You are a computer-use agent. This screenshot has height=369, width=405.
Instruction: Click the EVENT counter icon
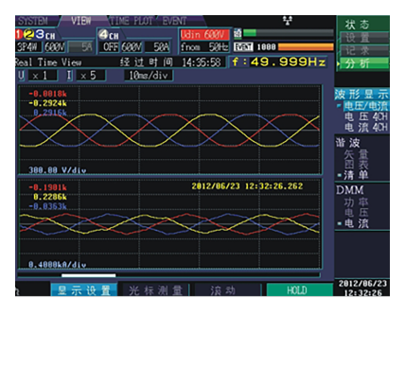pyautogui.click(x=243, y=47)
